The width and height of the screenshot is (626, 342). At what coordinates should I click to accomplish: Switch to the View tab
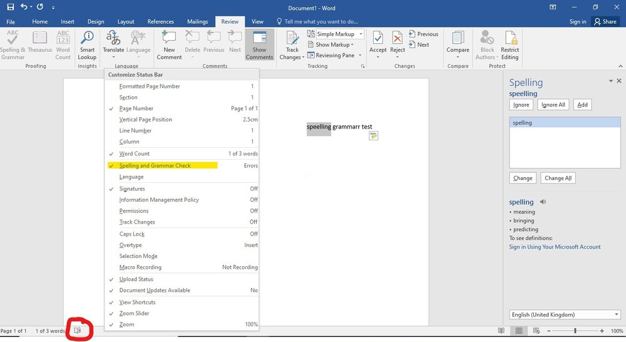(x=257, y=21)
